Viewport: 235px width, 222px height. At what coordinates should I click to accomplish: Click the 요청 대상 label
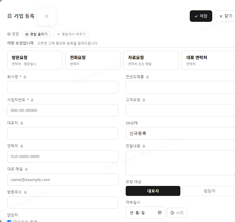coord(133,182)
